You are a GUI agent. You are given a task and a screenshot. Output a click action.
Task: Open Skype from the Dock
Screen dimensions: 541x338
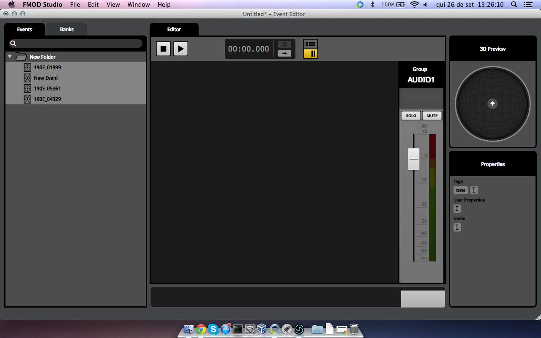(213, 329)
